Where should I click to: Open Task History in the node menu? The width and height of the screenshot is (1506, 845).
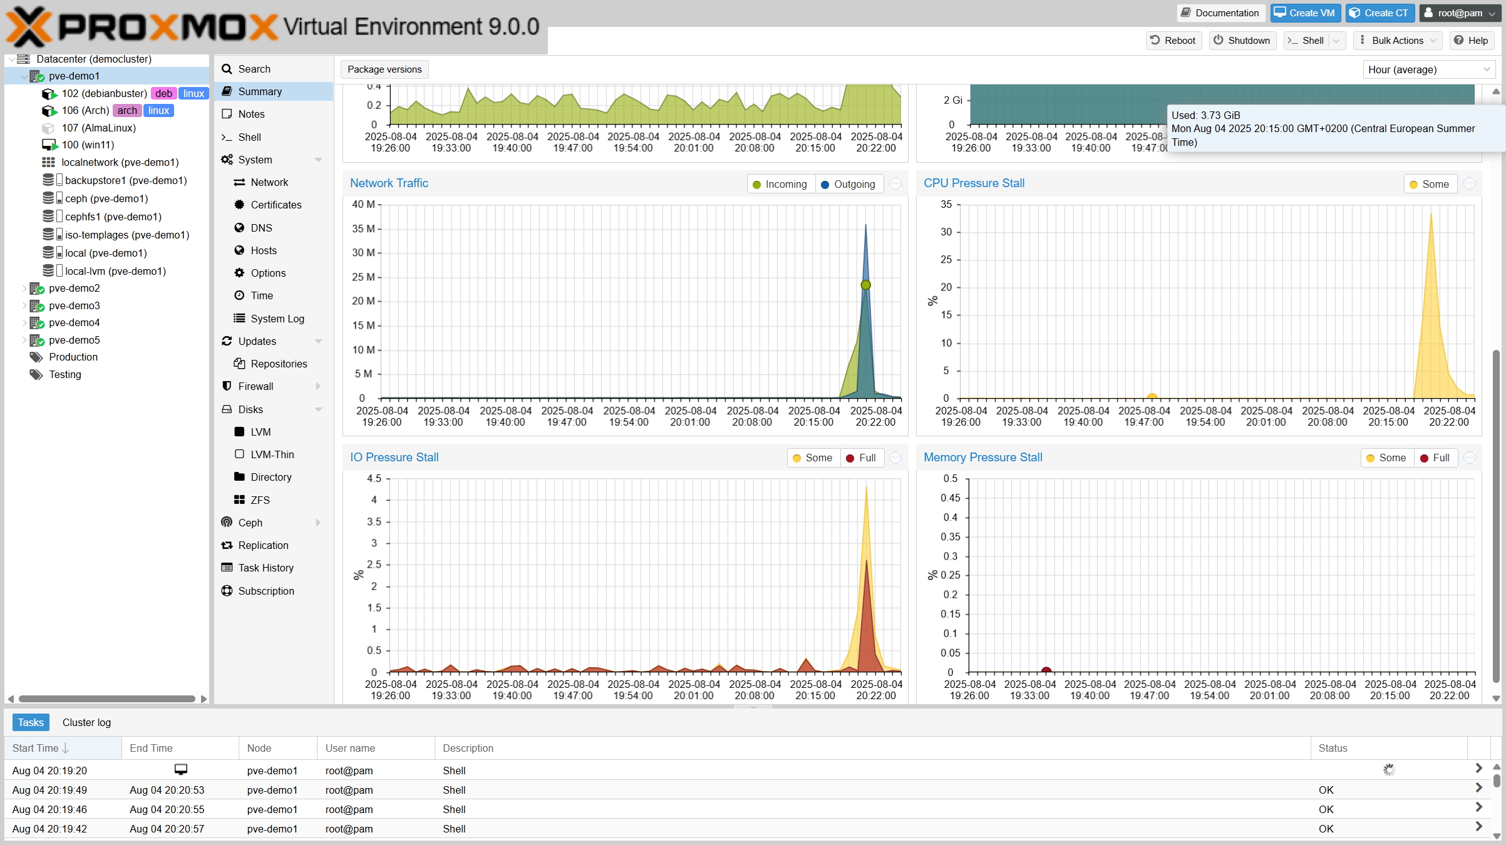[x=266, y=568]
